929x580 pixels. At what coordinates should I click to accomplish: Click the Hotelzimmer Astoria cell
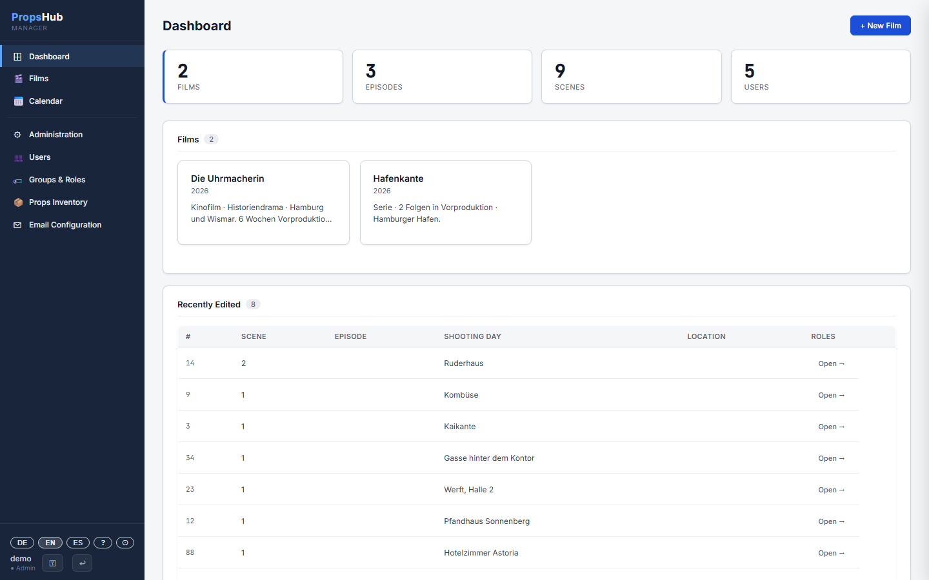(x=481, y=553)
